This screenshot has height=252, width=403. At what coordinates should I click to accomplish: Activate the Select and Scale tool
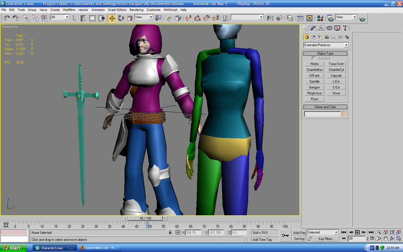click(x=130, y=18)
